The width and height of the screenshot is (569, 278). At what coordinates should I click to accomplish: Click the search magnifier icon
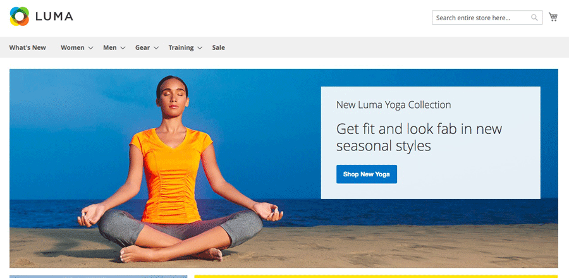pos(534,18)
